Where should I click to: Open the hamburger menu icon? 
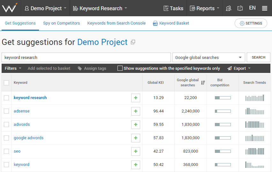click(265, 8)
